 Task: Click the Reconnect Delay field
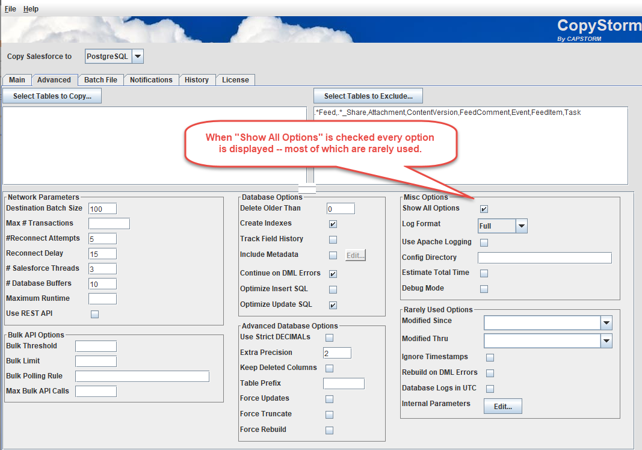[x=102, y=254]
